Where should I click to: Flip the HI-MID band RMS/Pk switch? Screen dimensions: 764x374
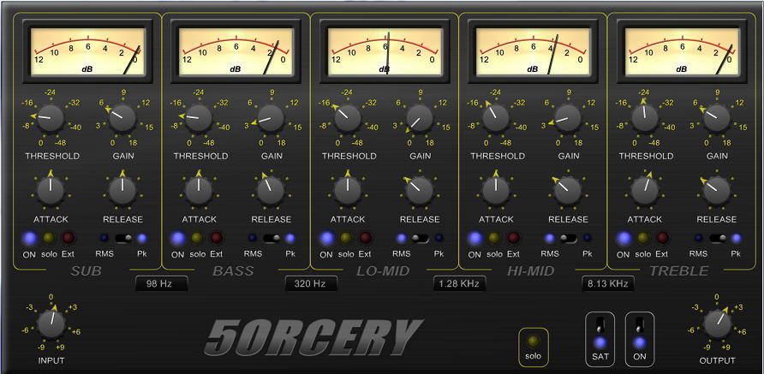pyautogui.click(x=568, y=238)
